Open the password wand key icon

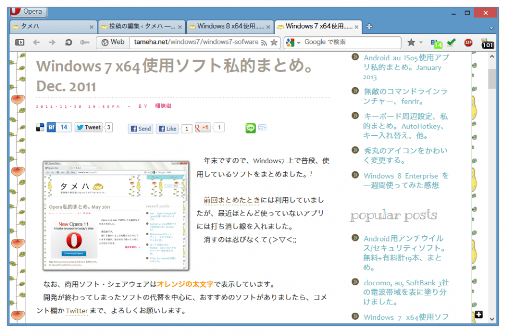[x=85, y=42]
